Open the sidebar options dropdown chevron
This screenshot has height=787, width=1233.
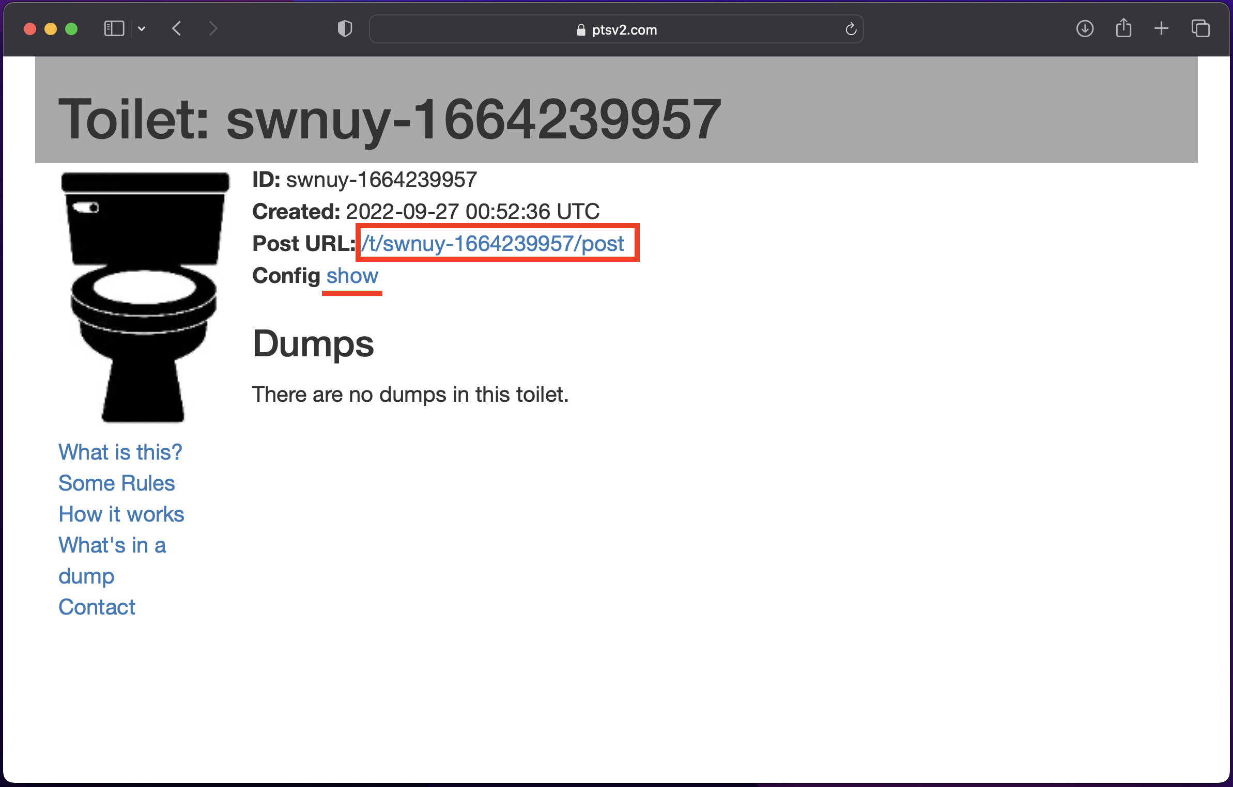tap(142, 29)
